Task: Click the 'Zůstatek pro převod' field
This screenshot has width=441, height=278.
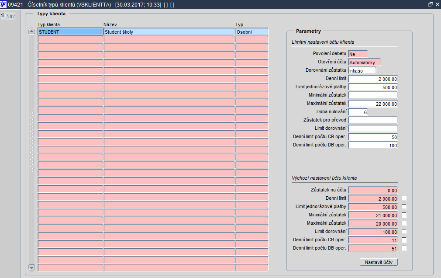Action: pyautogui.click(x=373, y=120)
